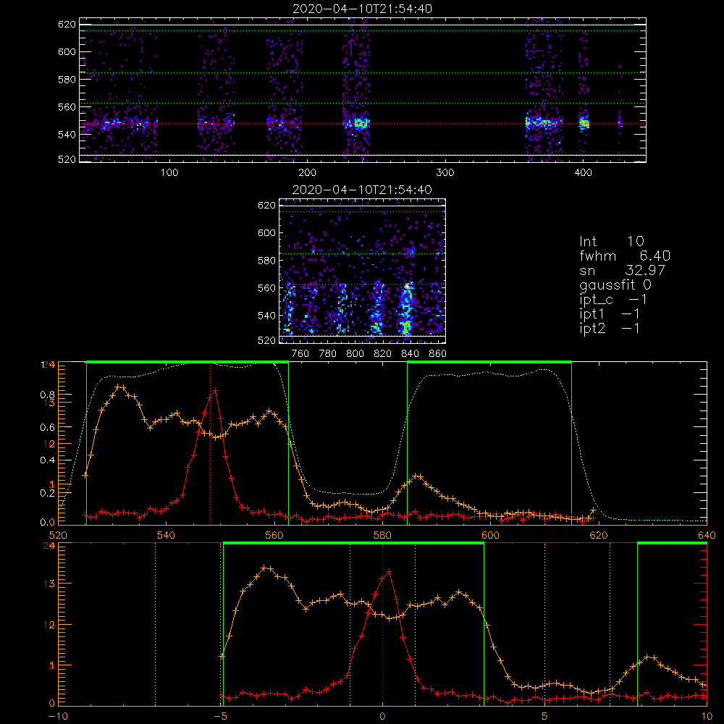This screenshot has height=724, width=724.
Task: Click the '0.2' y-axis label of the profile plot
Action: [48, 492]
